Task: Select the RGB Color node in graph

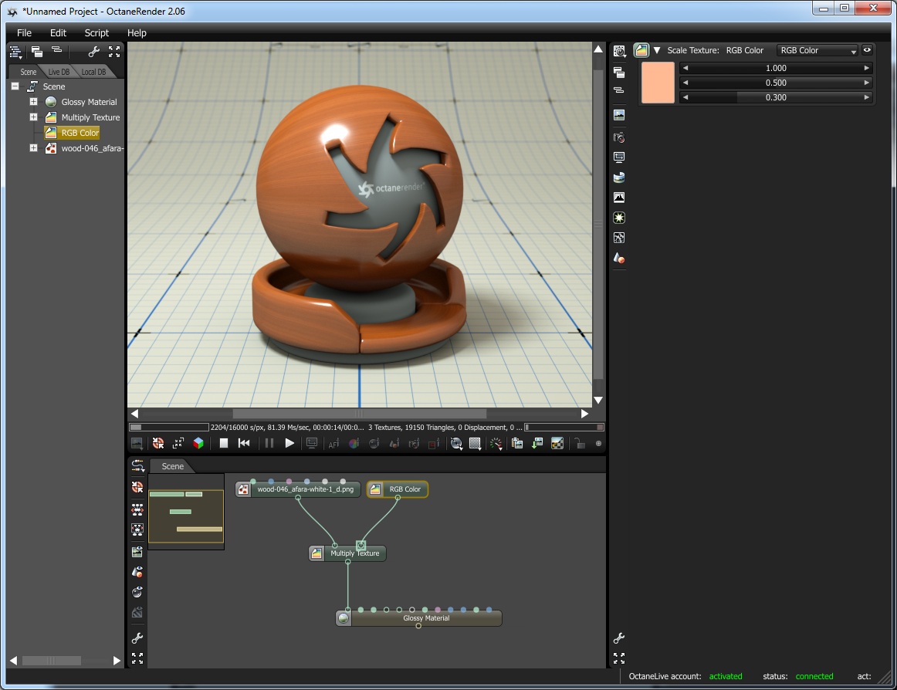Action: (x=397, y=489)
